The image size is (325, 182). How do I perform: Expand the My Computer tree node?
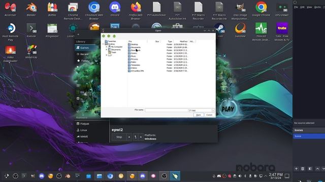click(x=107, y=47)
